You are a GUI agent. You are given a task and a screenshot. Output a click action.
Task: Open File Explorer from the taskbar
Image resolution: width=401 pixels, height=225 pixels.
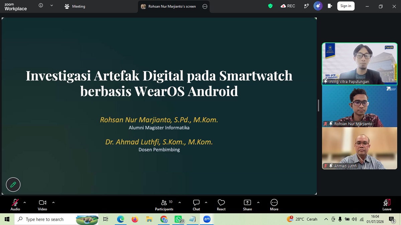149,219
